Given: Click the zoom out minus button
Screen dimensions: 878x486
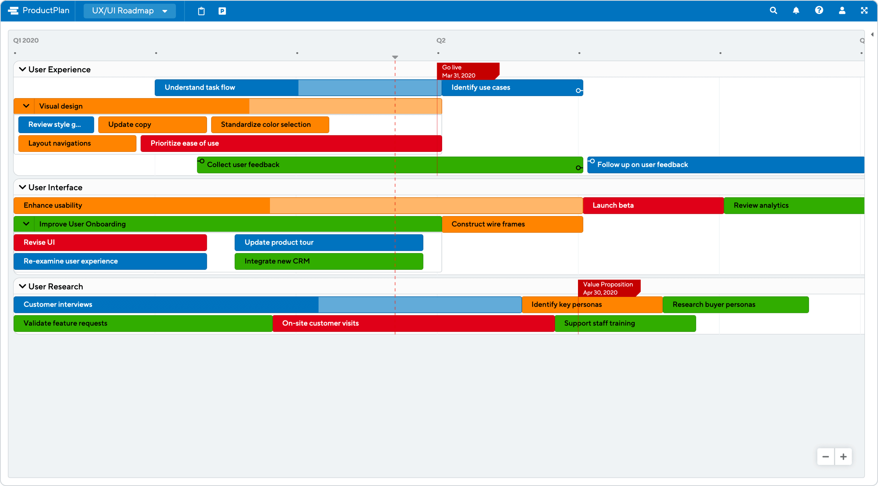Looking at the screenshot, I should point(825,456).
